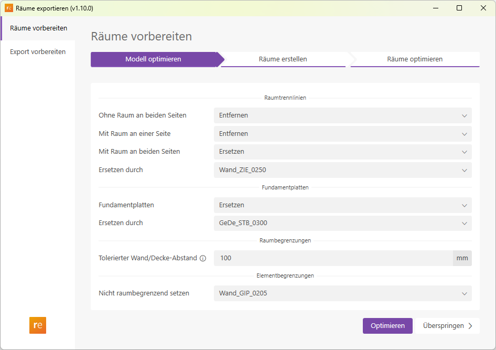Open the Fundamentplatten action dropdown
This screenshot has width=496, height=350.
tap(342, 205)
